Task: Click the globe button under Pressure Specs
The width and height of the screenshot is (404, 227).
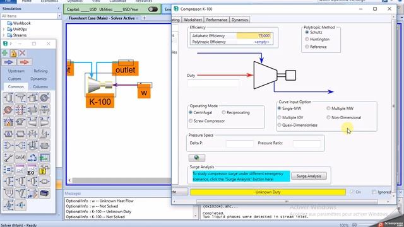Action: (x=197, y=158)
